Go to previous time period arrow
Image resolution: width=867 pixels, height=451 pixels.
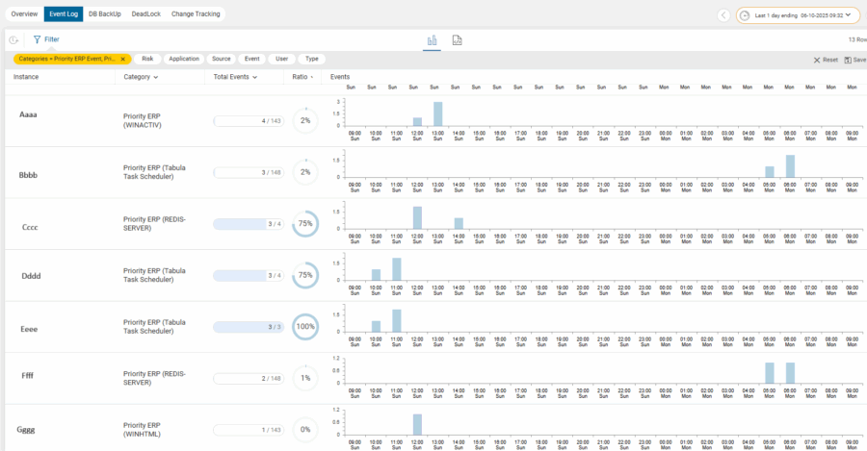(x=723, y=15)
